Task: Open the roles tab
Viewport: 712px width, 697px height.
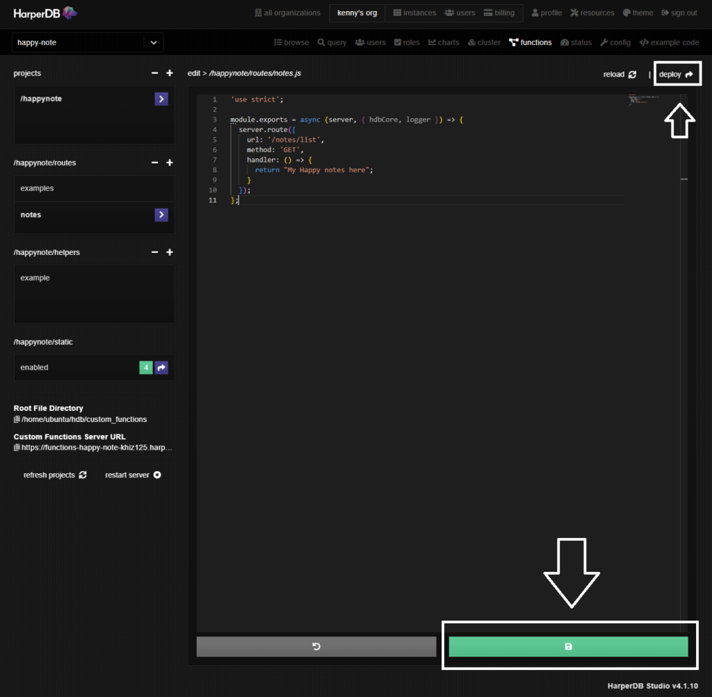Action: click(407, 42)
